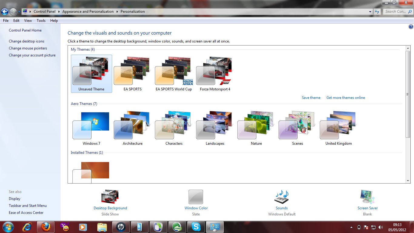Select the Unsaved Theme
This screenshot has width=414, height=233.
(92, 74)
